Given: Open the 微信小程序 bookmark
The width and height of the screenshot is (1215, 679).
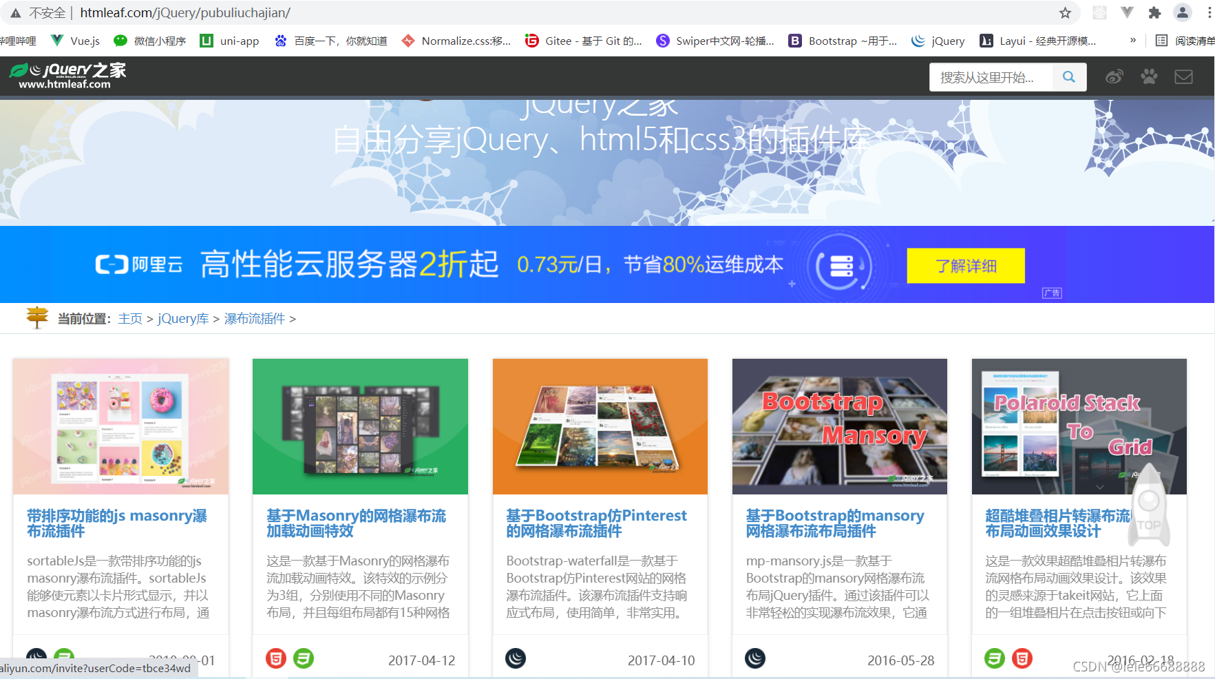Looking at the screenshot, I should click(x=150, y=41).
